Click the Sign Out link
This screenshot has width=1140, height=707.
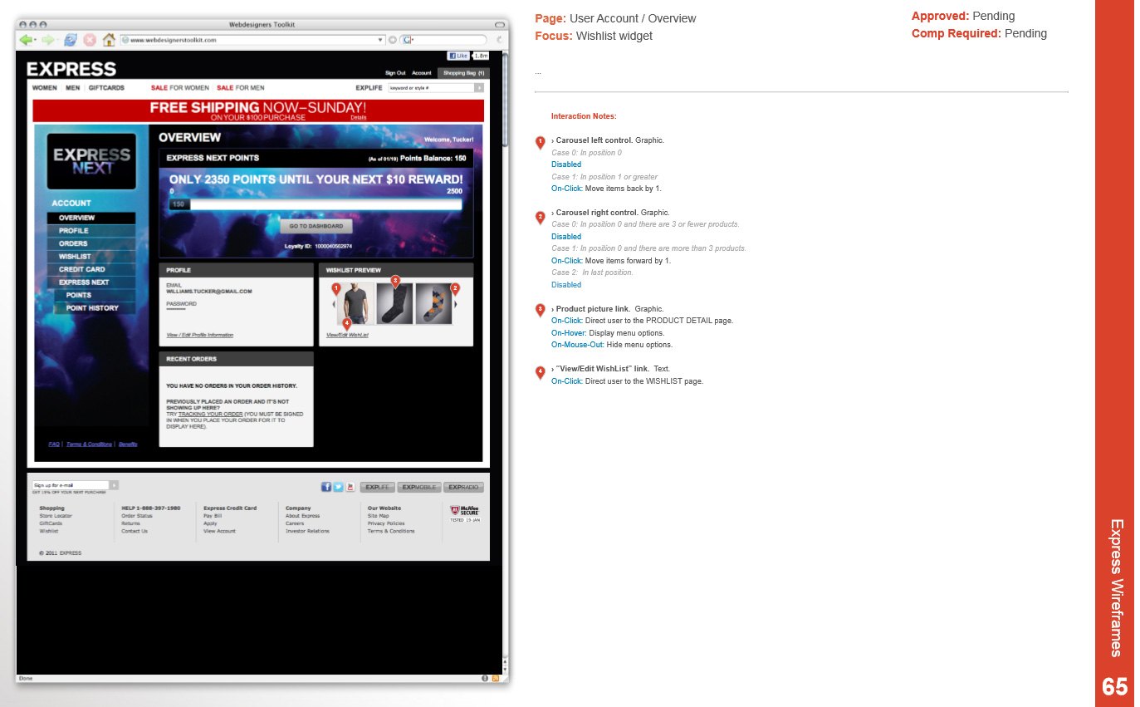tap(395, 73)
